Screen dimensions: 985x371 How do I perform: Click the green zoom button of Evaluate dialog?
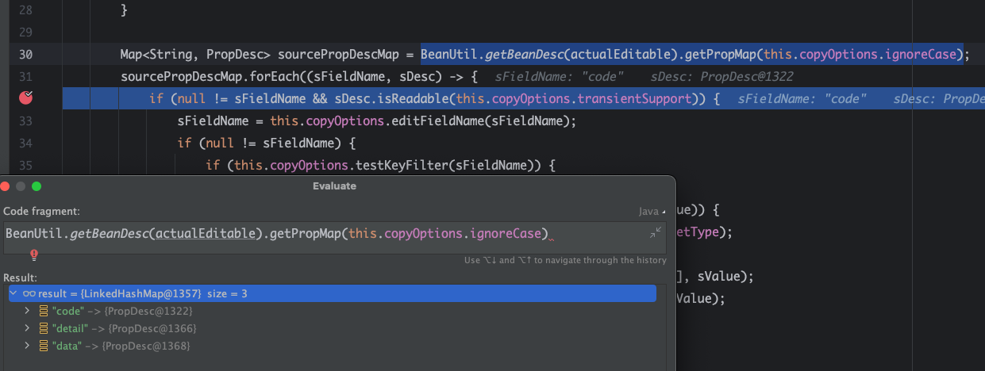tap(37, 186)
